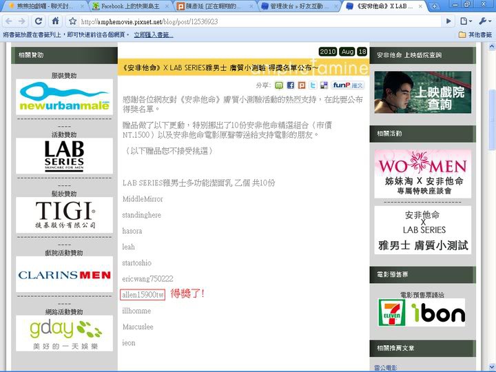
Task: Click the 雷公電影 recommended article link
Action: (386, 368)
